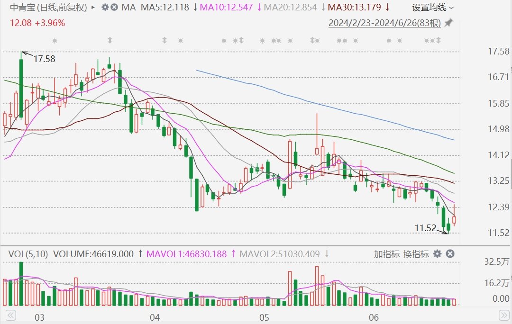Click the 32.5万 volume axis label
512x324 pixels.
[497, 261]
